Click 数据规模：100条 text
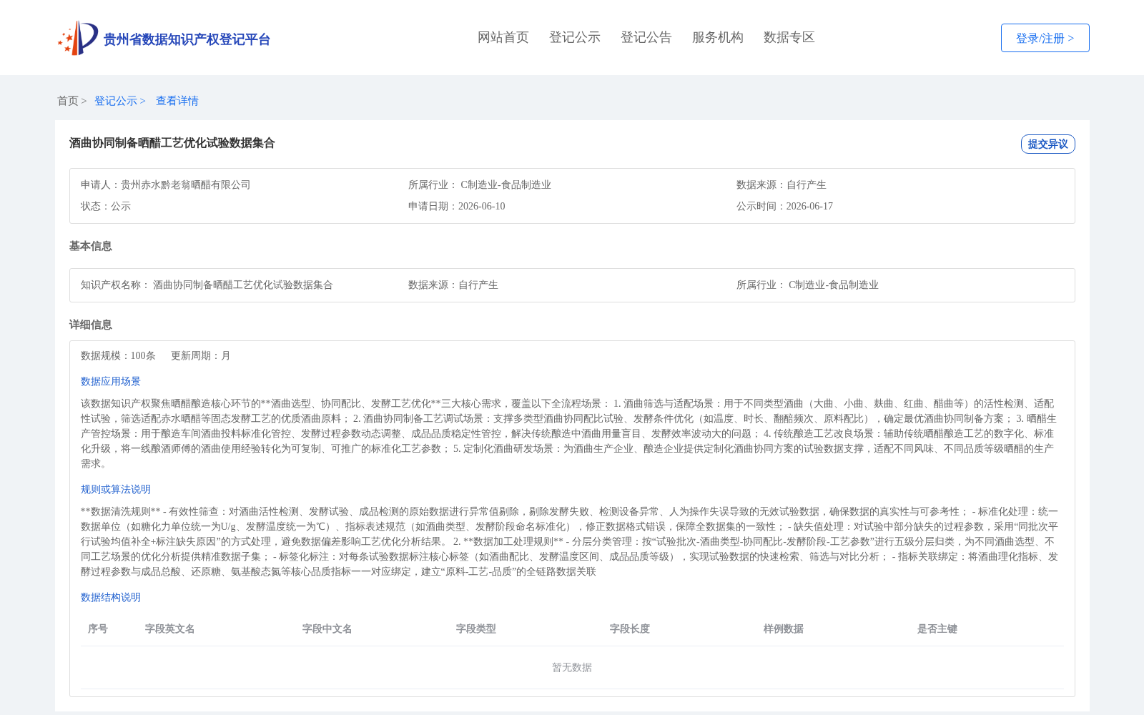The image size is (1144, 715). coord(118,355)
